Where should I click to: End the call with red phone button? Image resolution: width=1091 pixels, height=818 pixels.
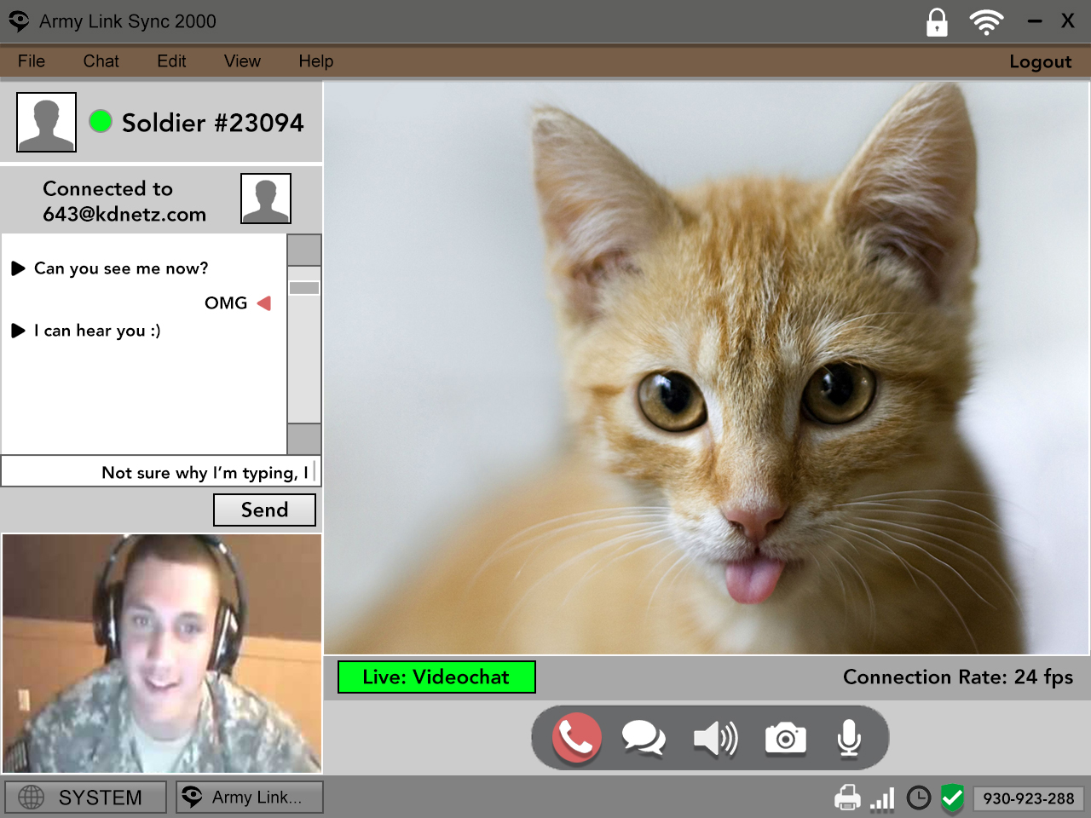[577, 738]
